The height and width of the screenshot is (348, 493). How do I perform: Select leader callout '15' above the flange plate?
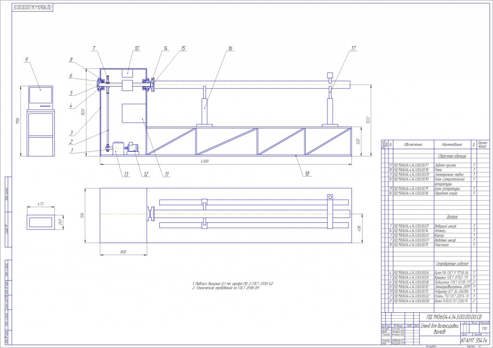(x=183, y=49)
